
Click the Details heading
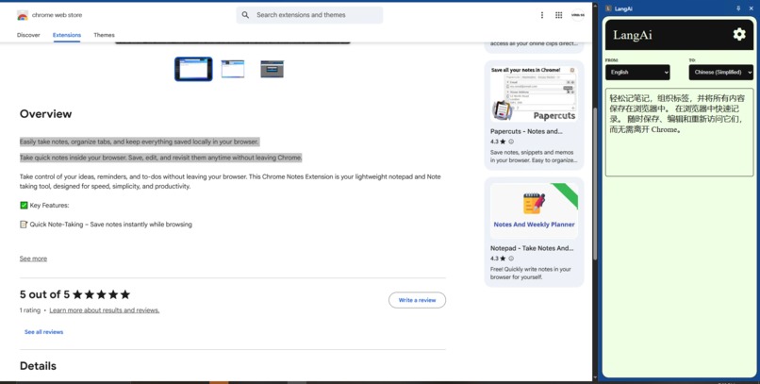coord(38,366)
